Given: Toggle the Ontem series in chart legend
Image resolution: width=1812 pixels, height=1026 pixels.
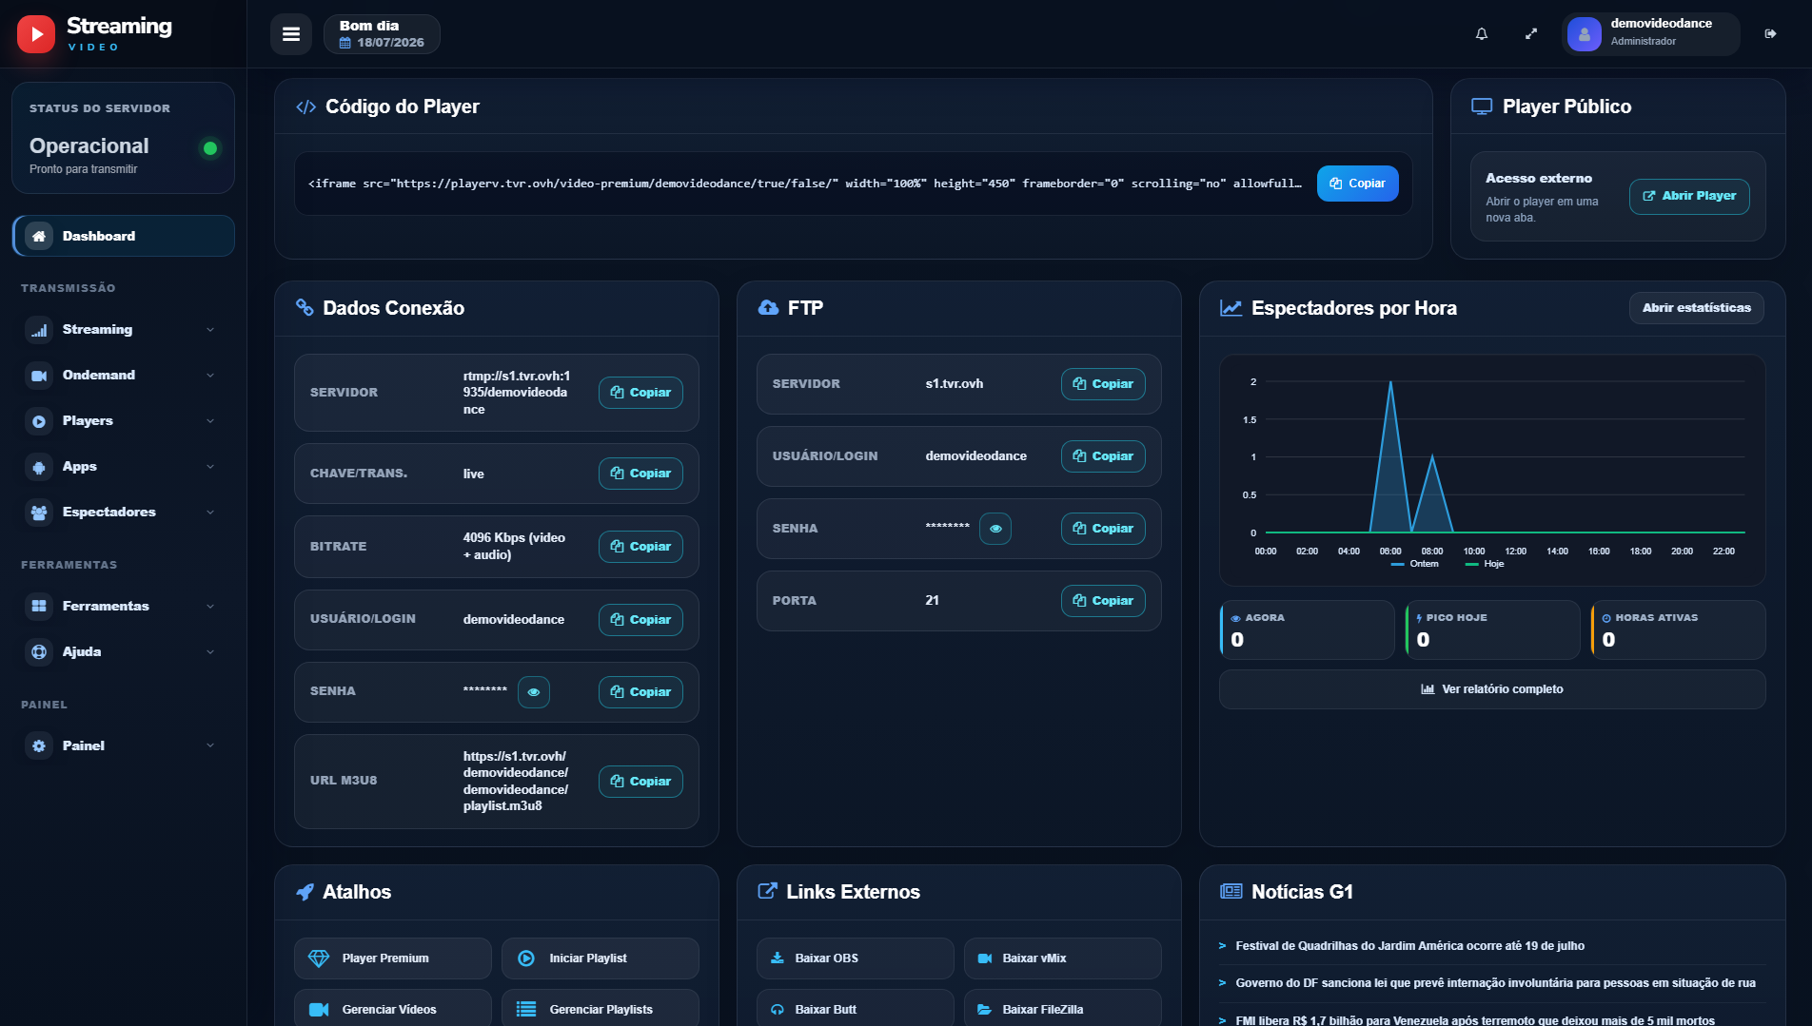Looking at the screenshot, I should [1415, 564].
